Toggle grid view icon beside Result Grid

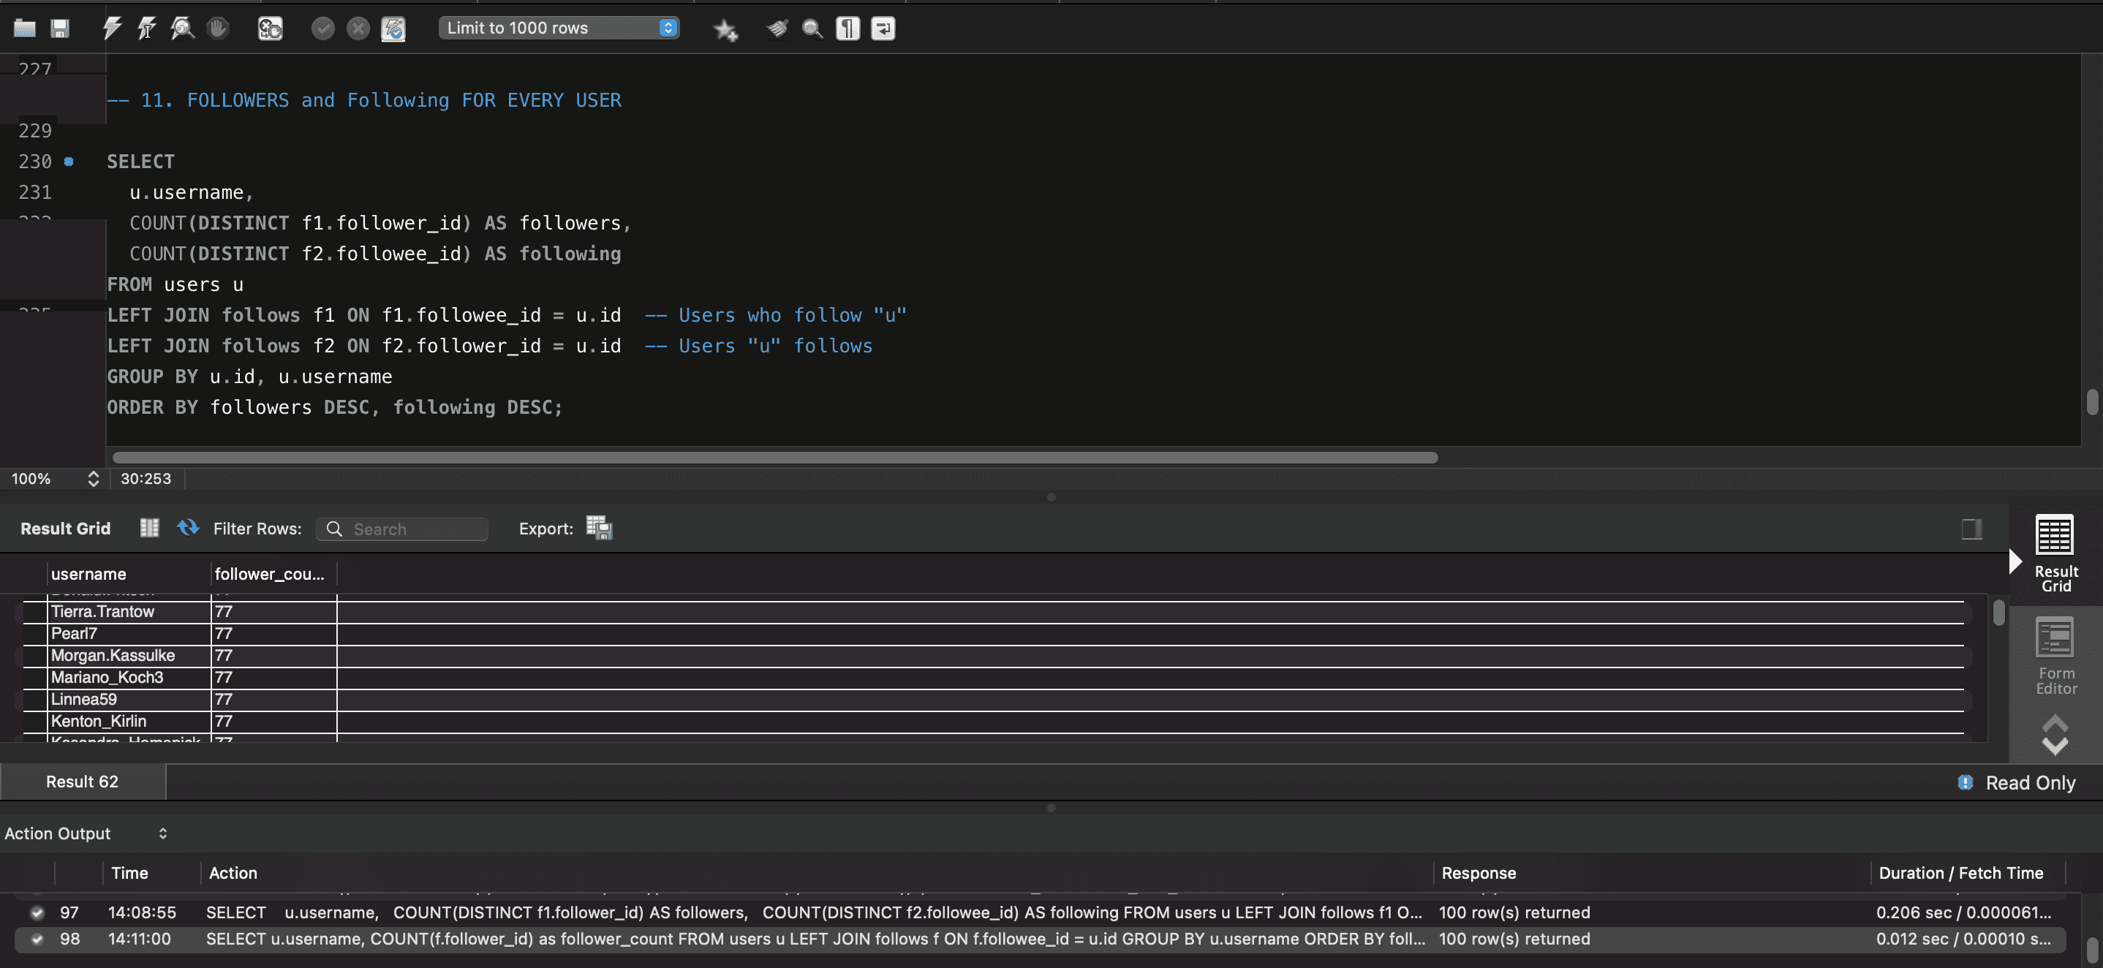(149, 528)
